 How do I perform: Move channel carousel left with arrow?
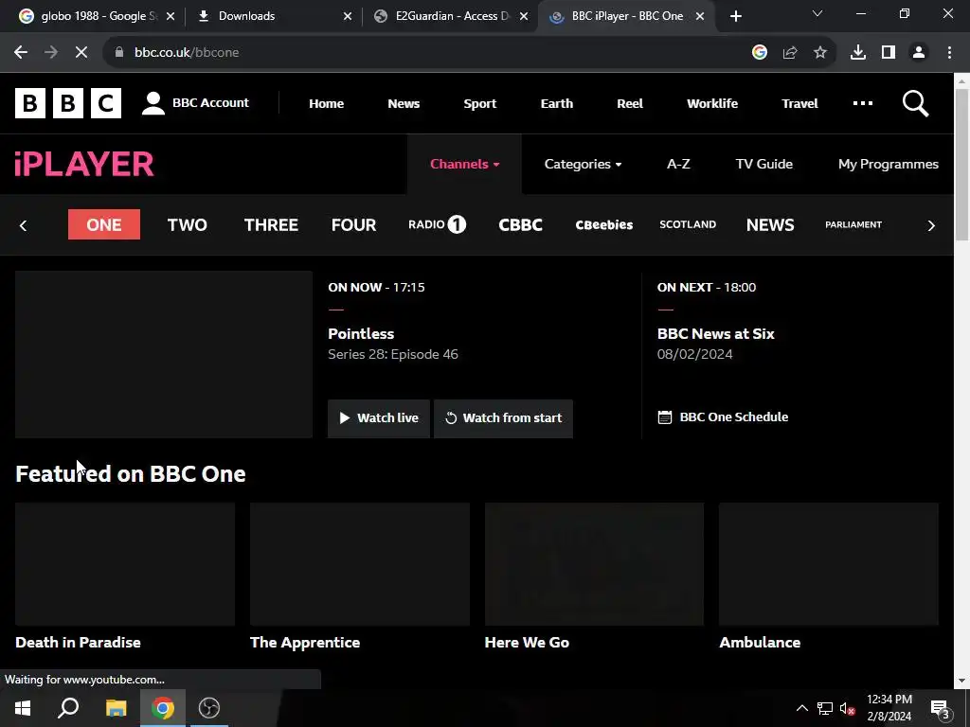[x=24, y=225]
